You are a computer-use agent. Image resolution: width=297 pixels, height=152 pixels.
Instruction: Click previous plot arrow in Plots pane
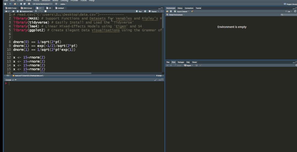tap(167, 65)
